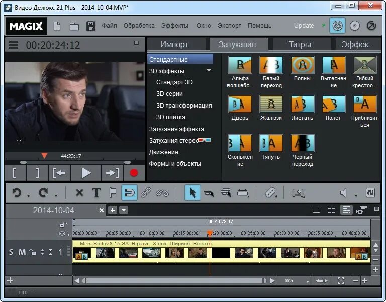The image size is (386, 302).
Task: Select the Черный переход transition thumbnail
Action: [302, 143]
